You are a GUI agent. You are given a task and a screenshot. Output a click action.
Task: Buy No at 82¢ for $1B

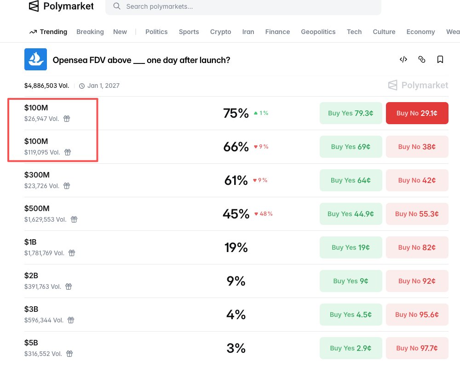[x=417, y=247]
